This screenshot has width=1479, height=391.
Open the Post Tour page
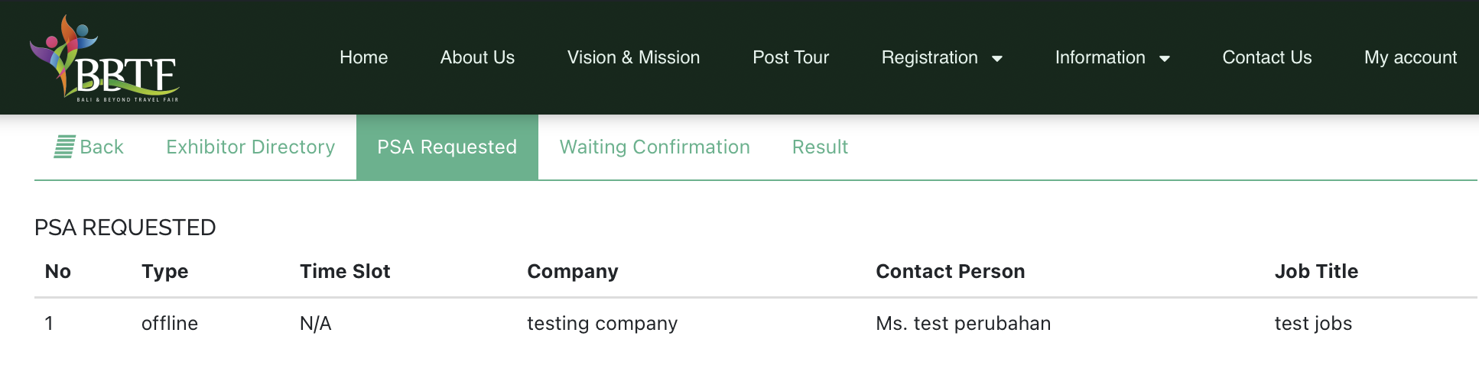tap(791, 58)
